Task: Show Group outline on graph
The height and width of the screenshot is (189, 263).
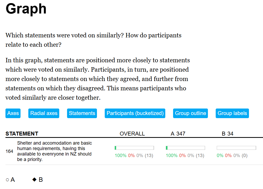Action: [x=190, y=113]
